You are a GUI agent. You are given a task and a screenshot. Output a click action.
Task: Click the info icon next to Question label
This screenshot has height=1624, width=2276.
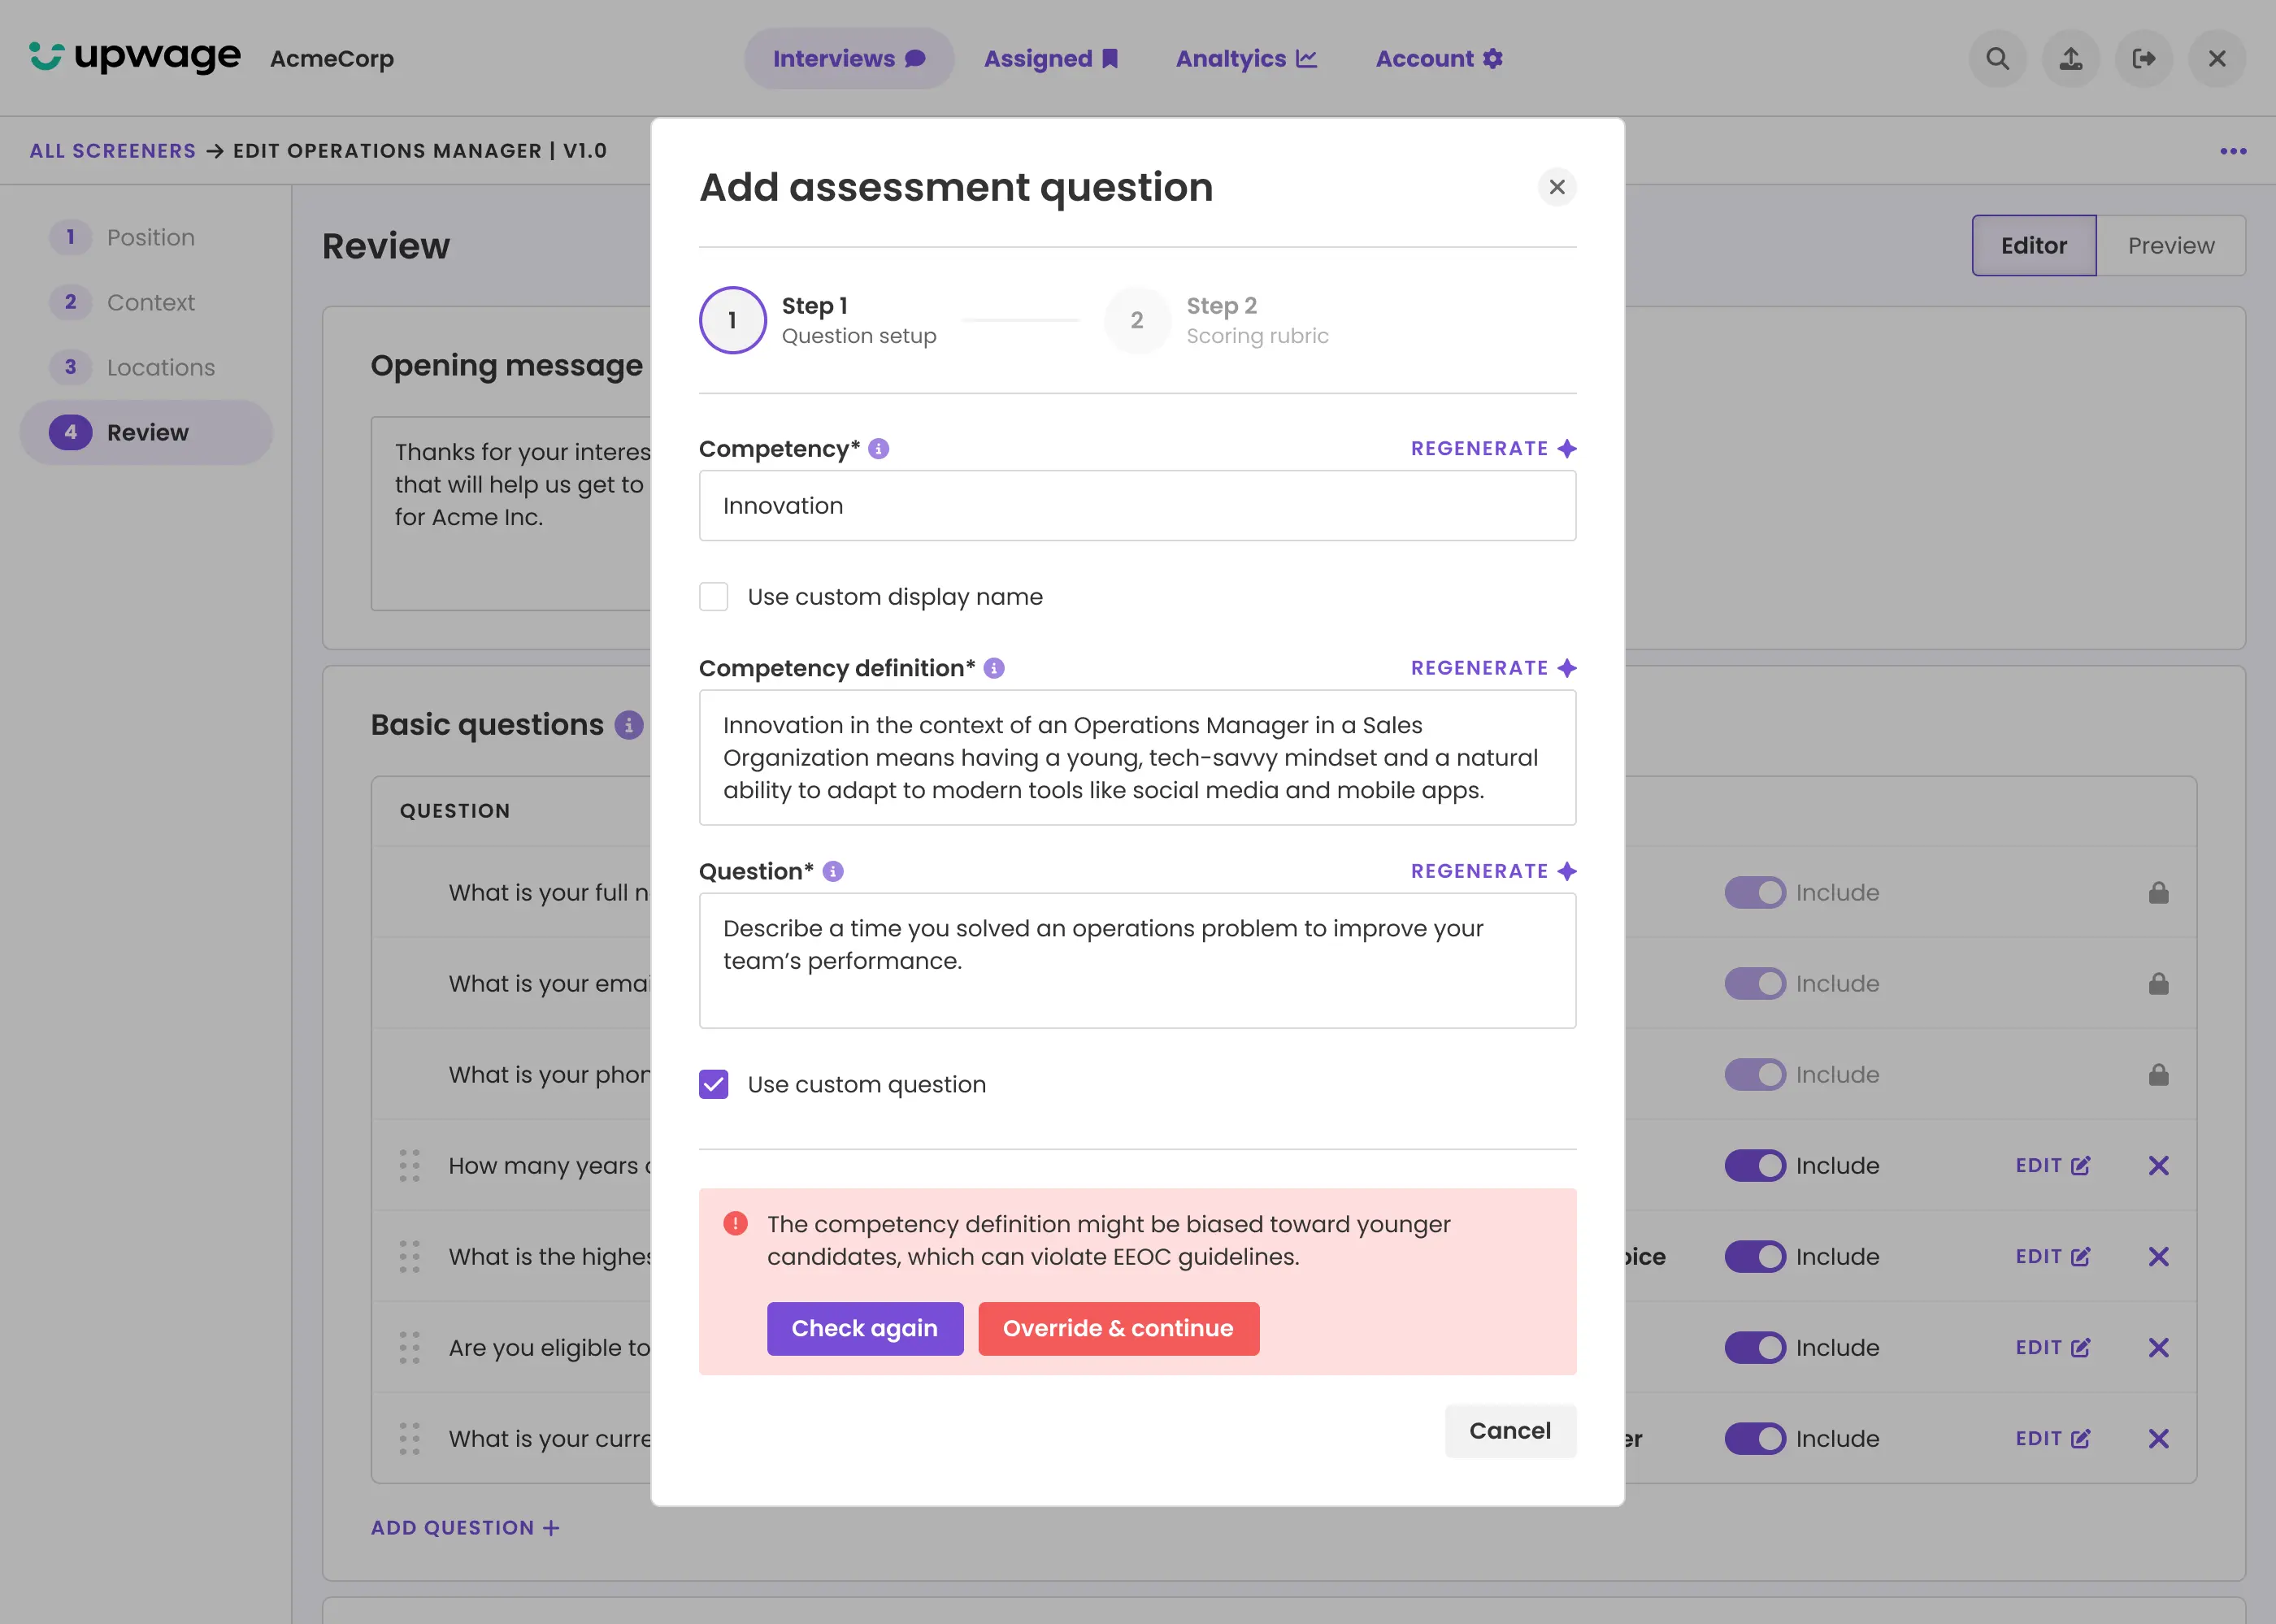tap(832, 872)
